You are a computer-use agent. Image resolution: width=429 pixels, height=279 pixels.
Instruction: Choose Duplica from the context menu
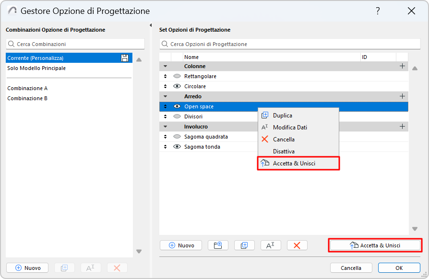click(x=283, y=116)
